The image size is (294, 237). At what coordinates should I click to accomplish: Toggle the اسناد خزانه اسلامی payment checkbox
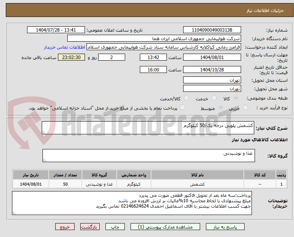click(x=182, y=107)
